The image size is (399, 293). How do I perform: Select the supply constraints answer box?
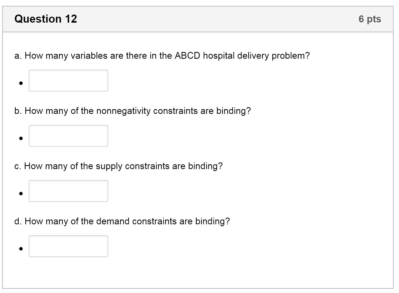coord(68,191)
